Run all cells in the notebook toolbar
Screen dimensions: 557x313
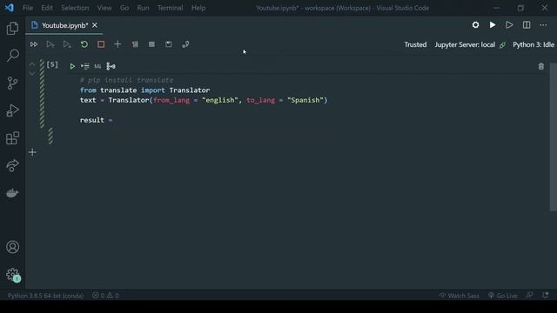[34, 44]
